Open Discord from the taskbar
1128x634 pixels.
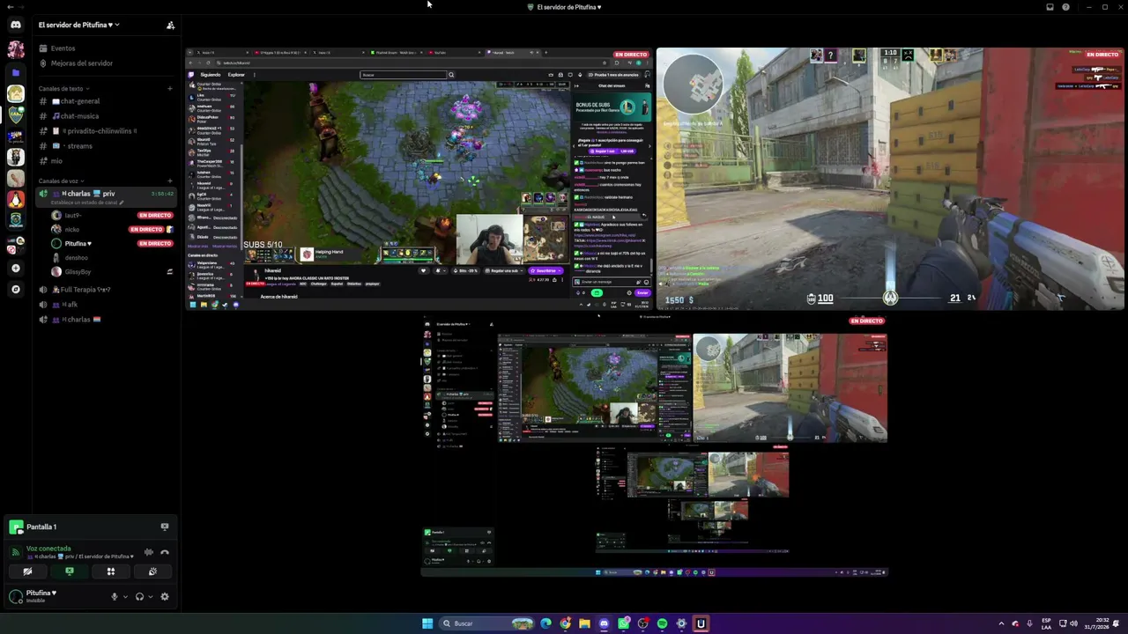pyautogui.click(x=604, y=623)
